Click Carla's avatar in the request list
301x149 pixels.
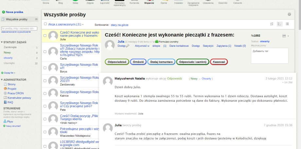point(53,52)
